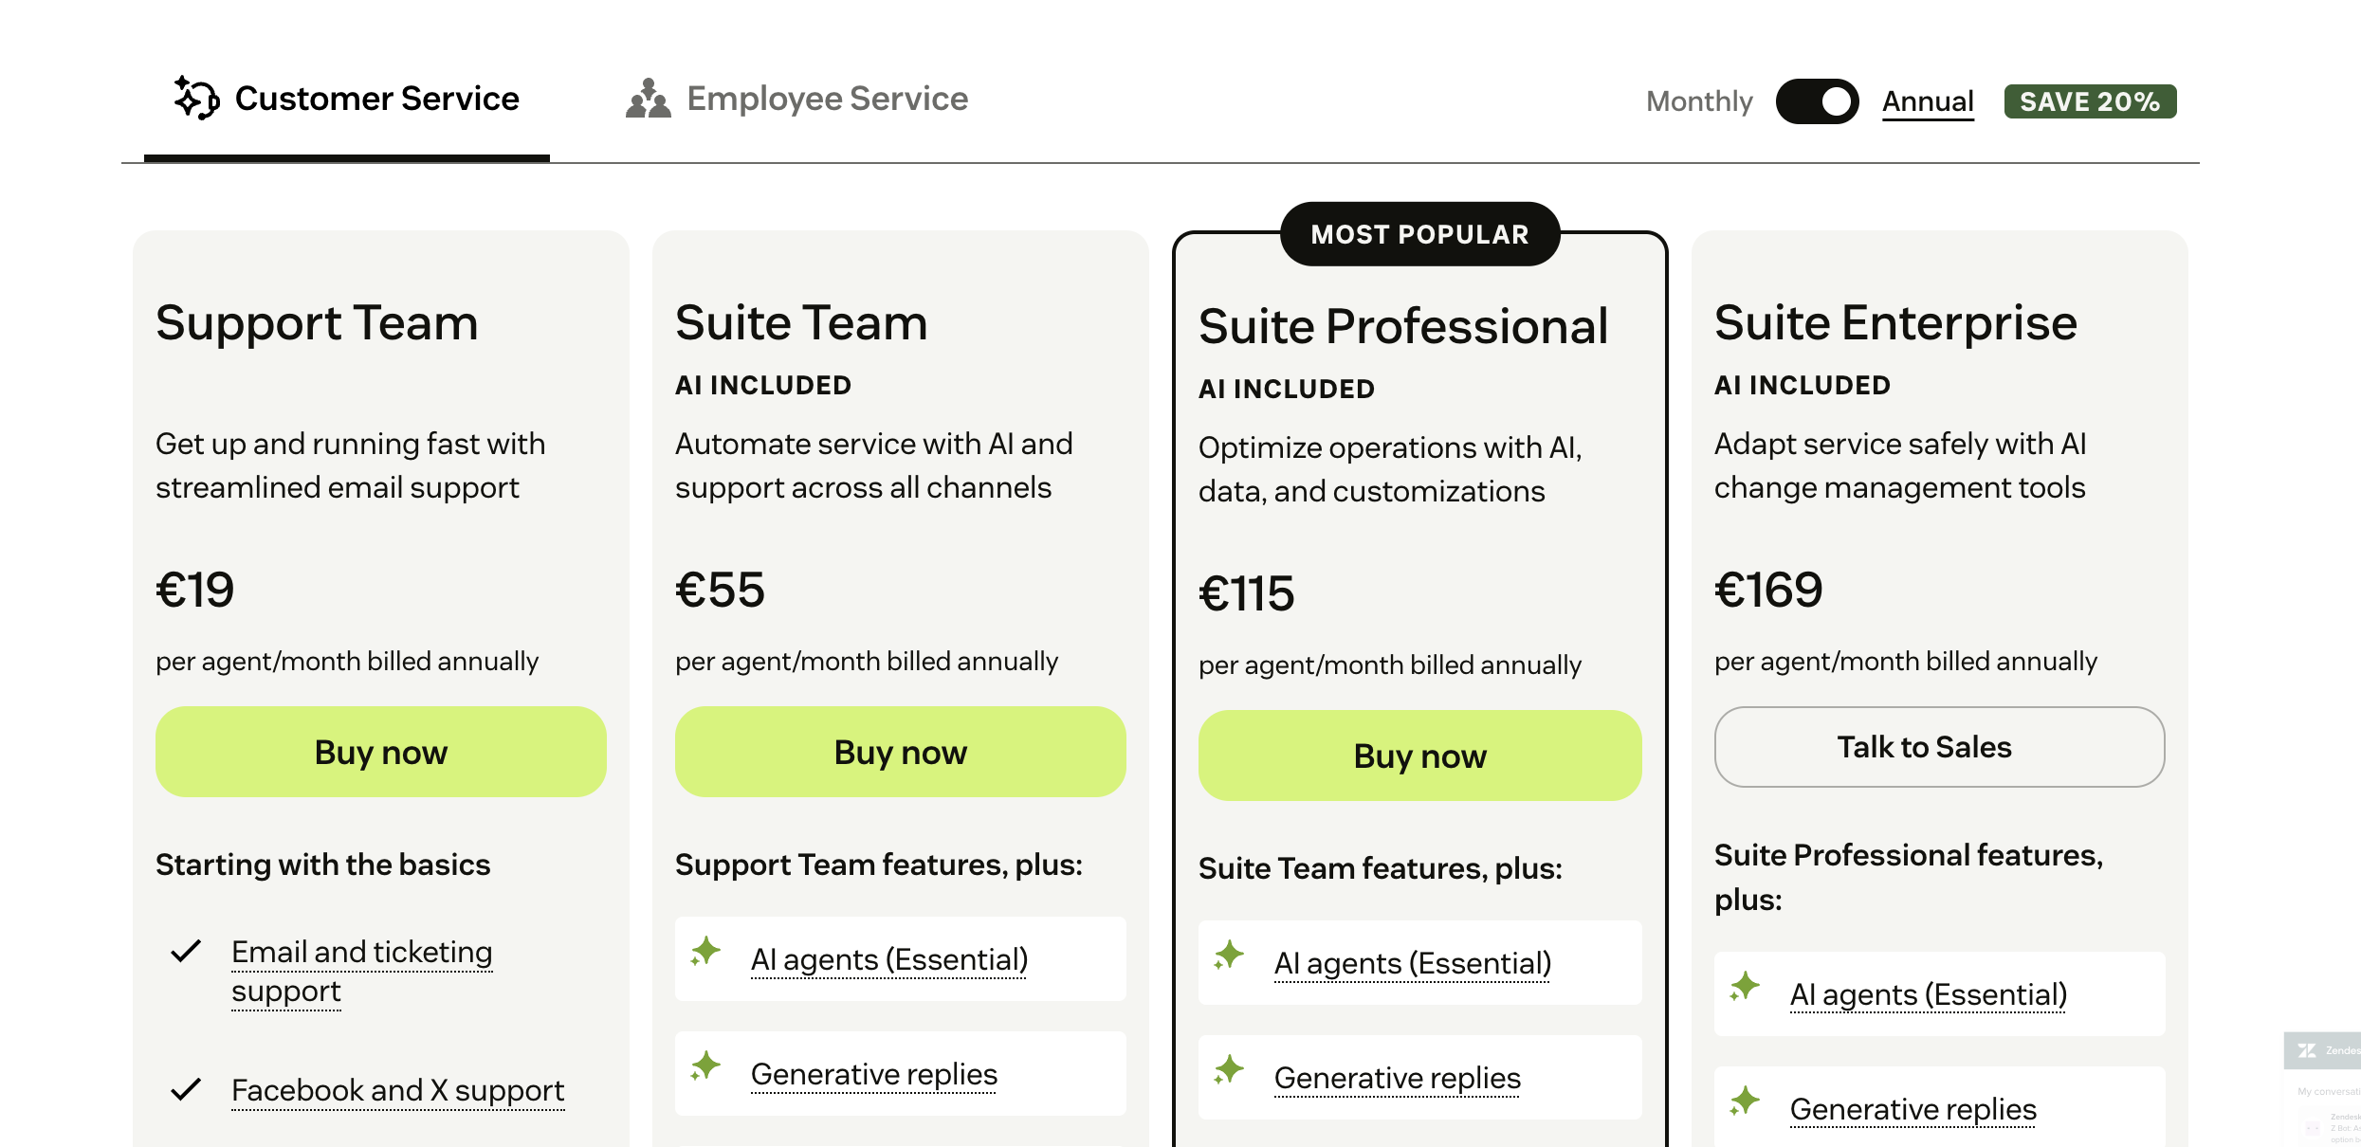The image size is (2361, 1147).
Task: Click the Employee Service people icon
Action: 650,98
